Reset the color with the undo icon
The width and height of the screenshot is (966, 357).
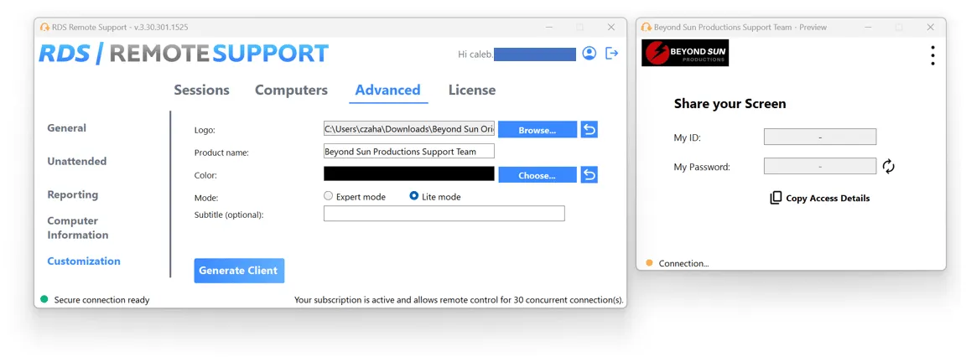pos(589,175)
